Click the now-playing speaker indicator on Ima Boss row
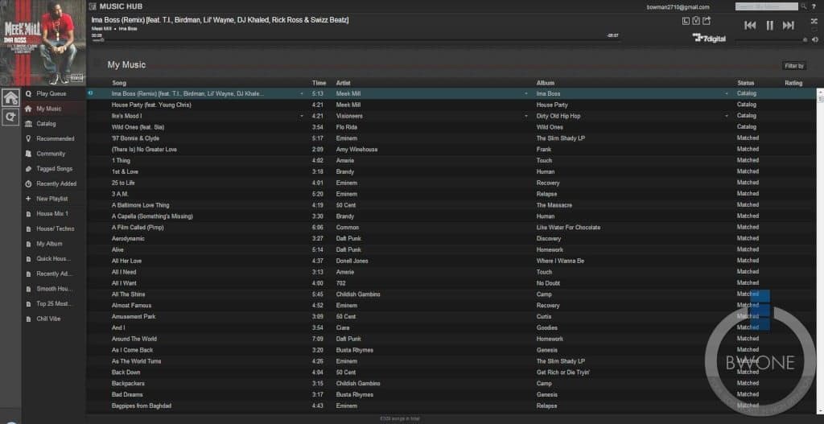Image resolution: width=824 pixels, height=424 pixels. (x=91, y=93)
